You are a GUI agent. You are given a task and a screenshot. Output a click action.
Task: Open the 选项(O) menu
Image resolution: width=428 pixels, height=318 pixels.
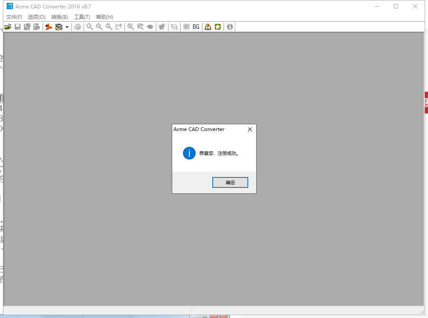click(37, 17)
